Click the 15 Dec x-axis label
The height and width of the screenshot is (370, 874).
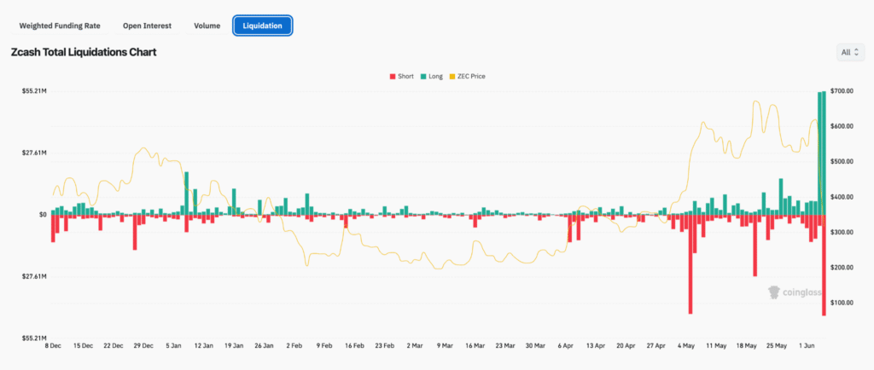(x=84, y=345)
